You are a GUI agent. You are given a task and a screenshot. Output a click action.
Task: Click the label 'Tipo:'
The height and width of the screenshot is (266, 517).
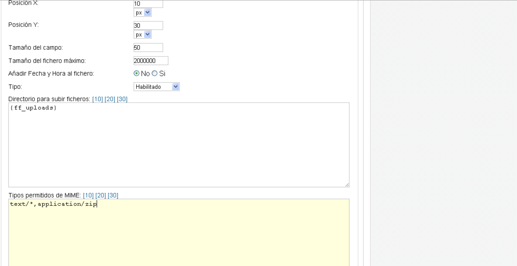[x=15, y=86]
